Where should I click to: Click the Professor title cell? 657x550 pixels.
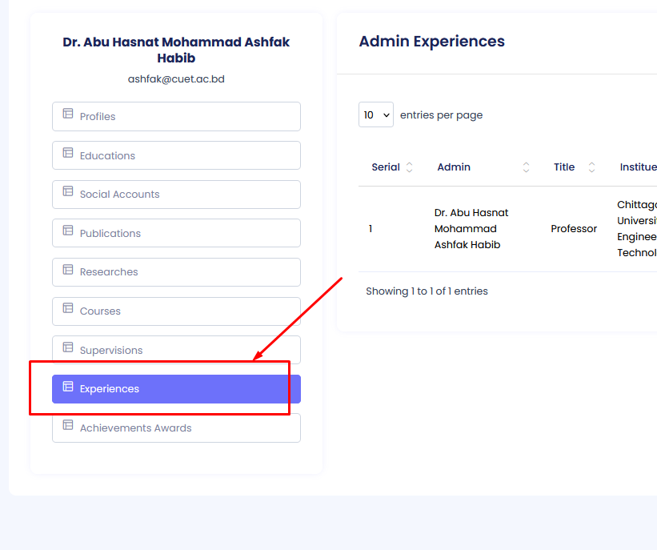click(574, 229)
